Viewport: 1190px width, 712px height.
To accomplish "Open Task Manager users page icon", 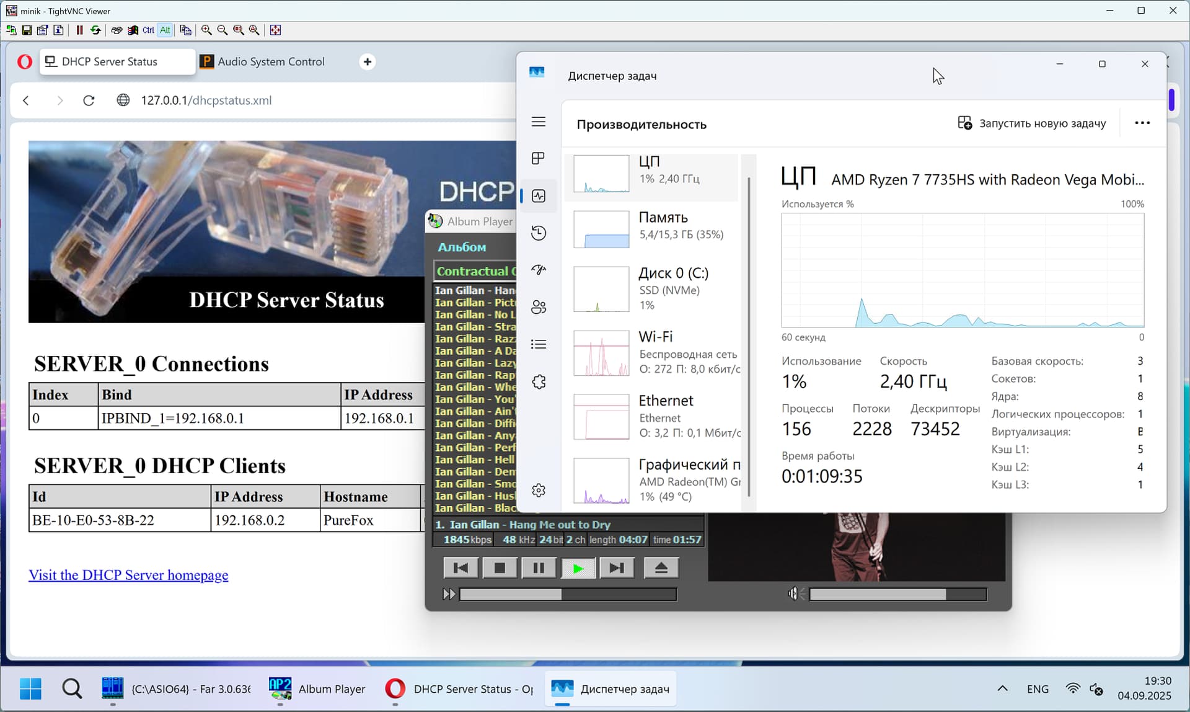I will pyautogui.click(x=538, y=307).
